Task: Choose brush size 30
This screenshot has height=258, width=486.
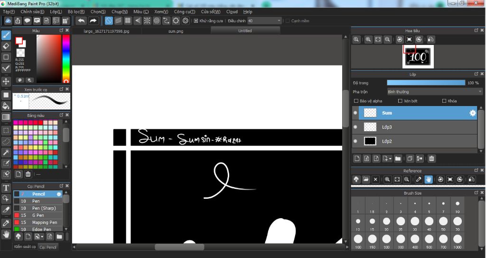Action: coord(415,224)
